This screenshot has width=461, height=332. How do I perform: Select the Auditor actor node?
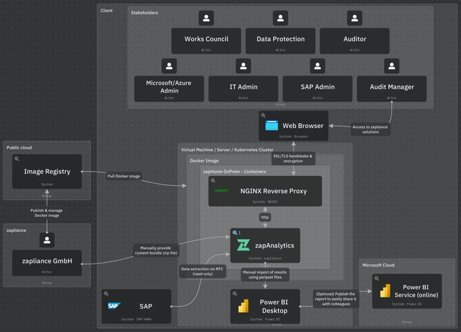click(354, 41)
